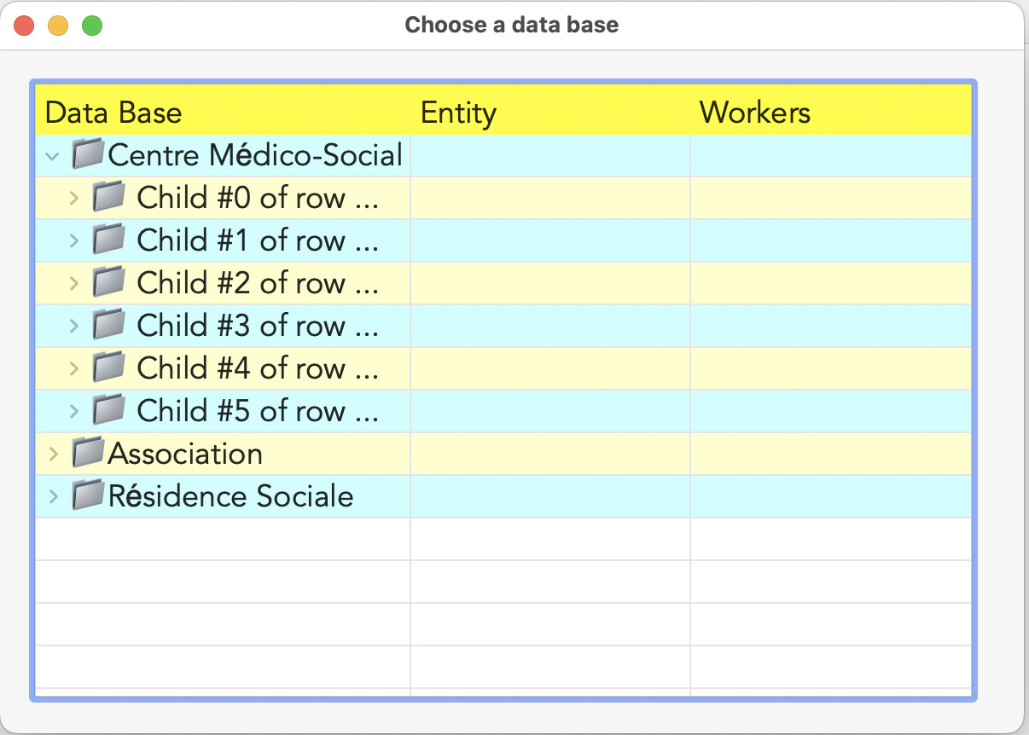
Task: Expand Child #4 of row node
Action: 74,368
